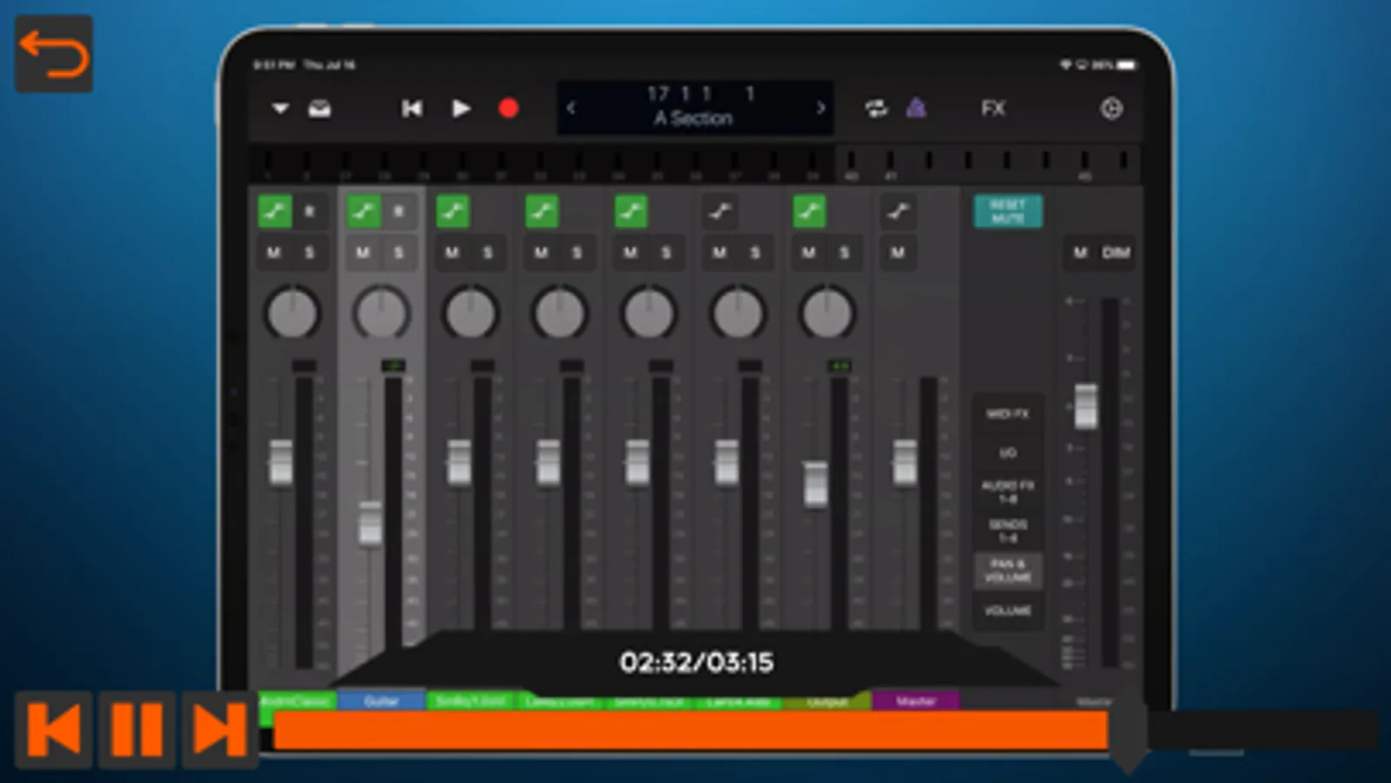This screenshot has width=1391, height=783.
Task: Solo the sixth channel strip
Action: pyautogui.click(x=755, y=253)
